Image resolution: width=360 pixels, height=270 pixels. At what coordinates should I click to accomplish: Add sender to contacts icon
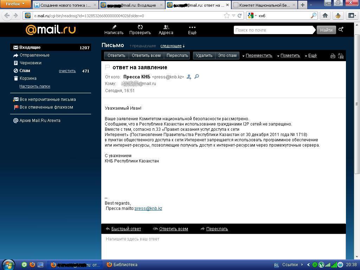point(189,77)
